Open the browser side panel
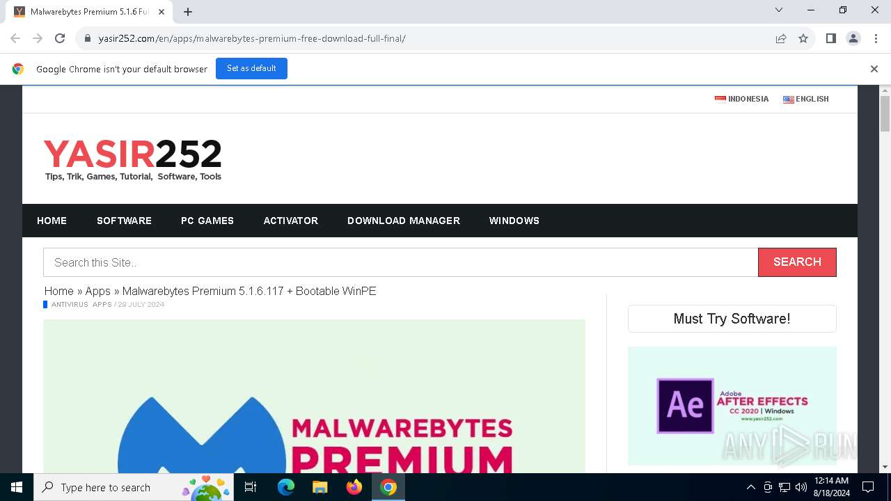This screenshot has width=891, height=501. (x=831, y=38)
